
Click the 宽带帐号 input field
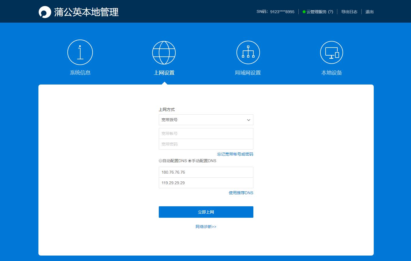click(x=206, y=133)
